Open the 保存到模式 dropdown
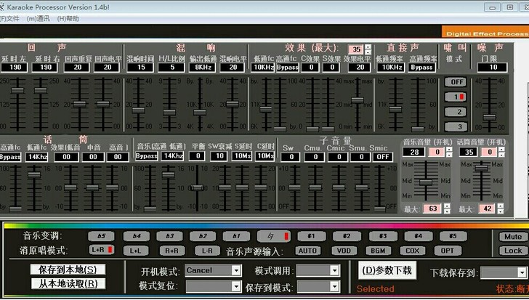This screenshot has width=529, height=300. [335, 286]
